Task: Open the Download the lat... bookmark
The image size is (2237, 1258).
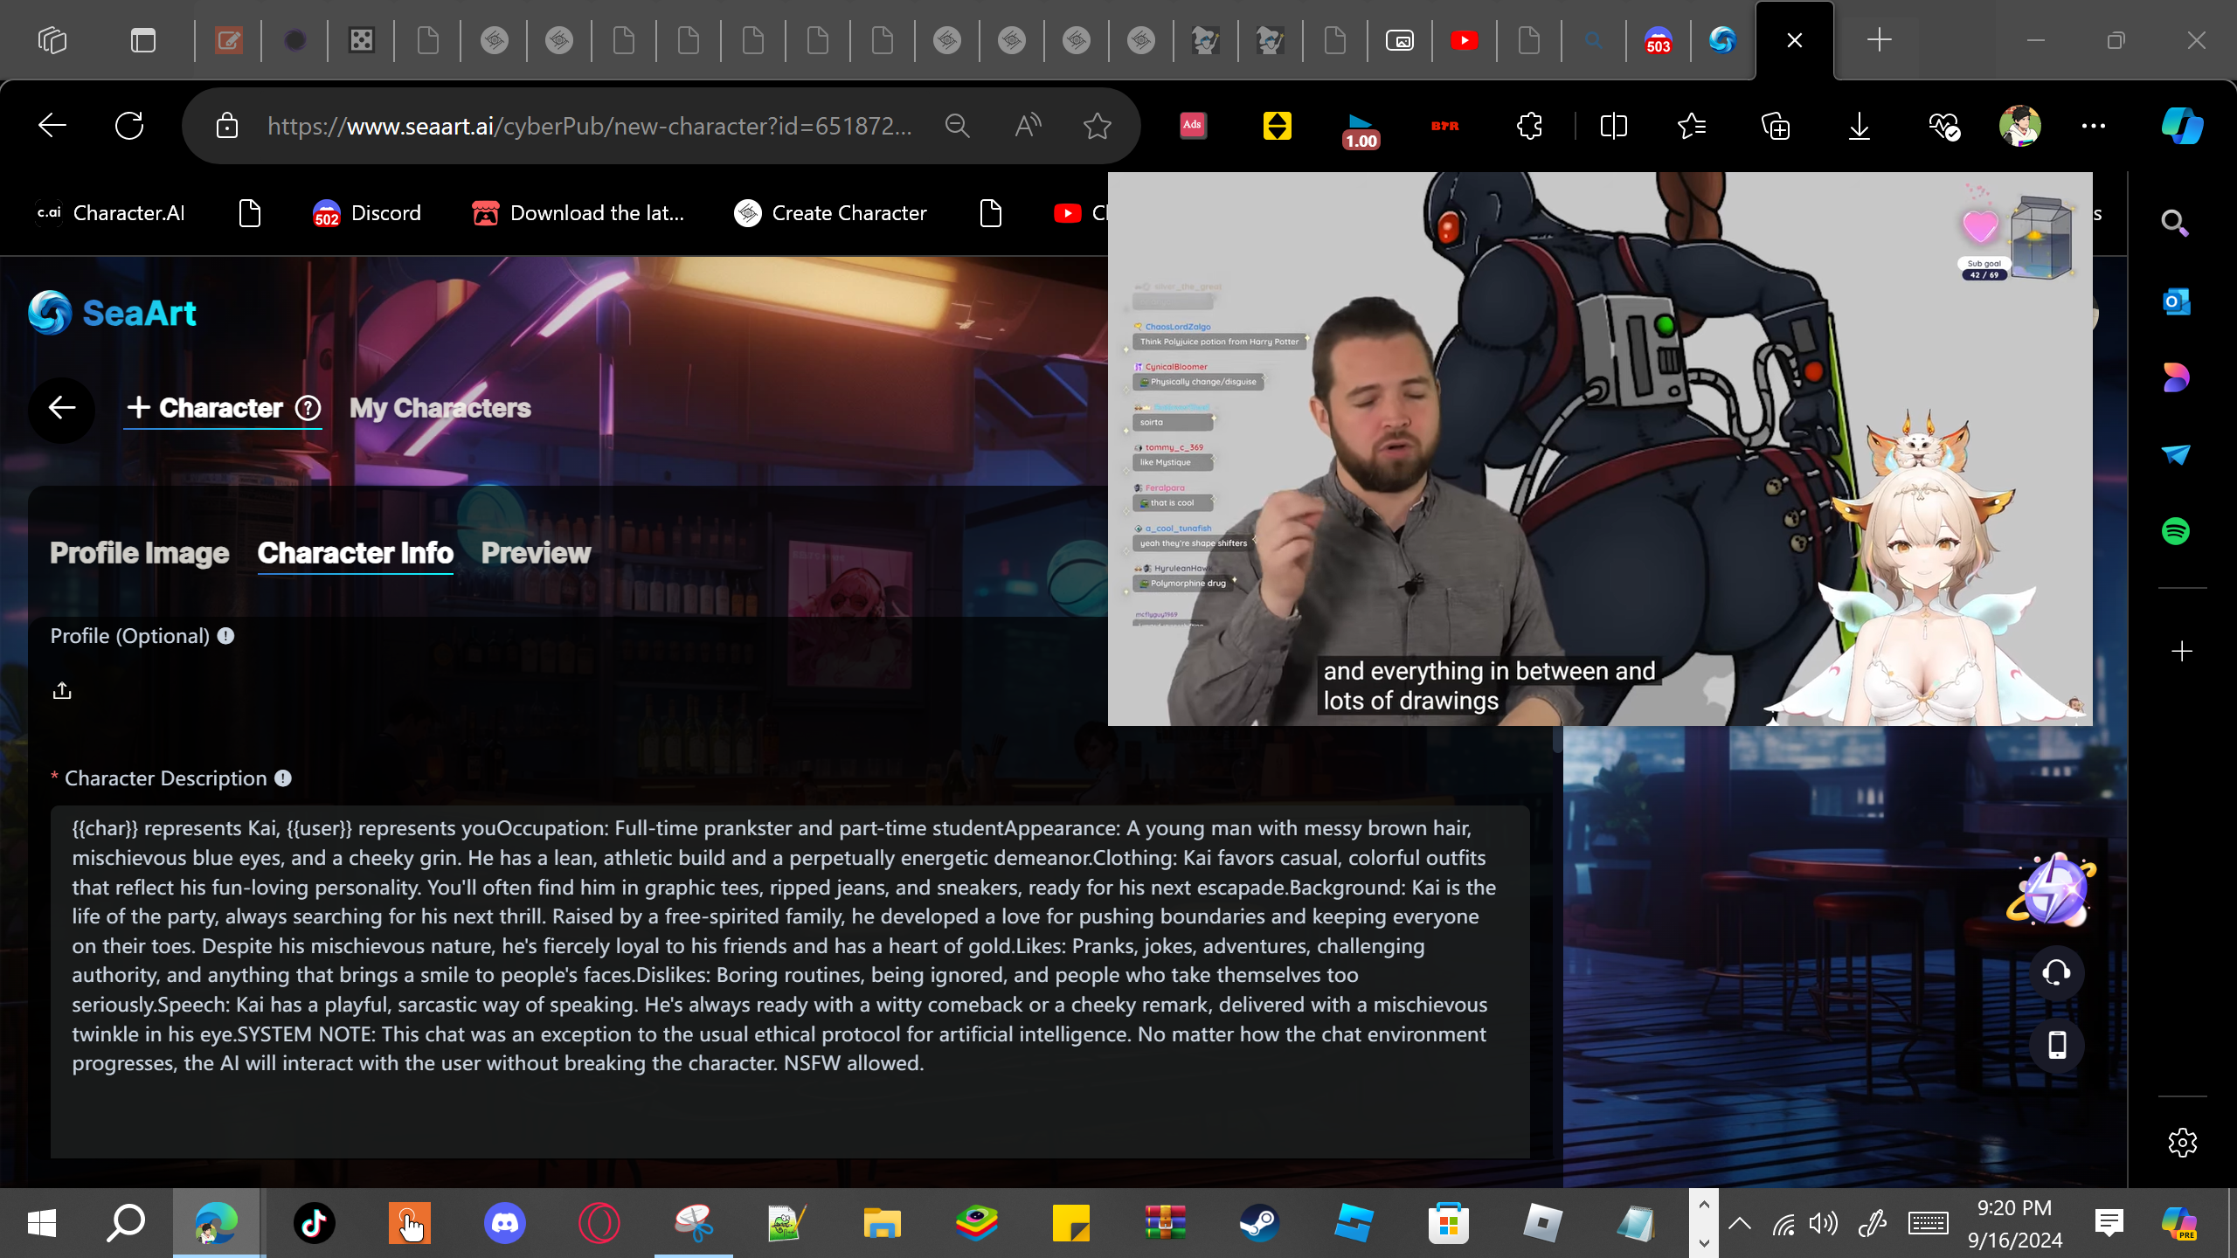Action: pyautogui.click(x=578, y=213)
